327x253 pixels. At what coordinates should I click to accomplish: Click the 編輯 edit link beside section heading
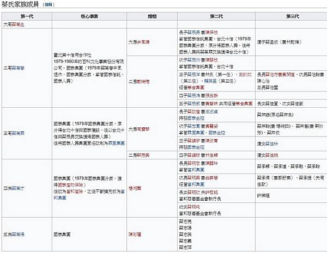[49, 4]
